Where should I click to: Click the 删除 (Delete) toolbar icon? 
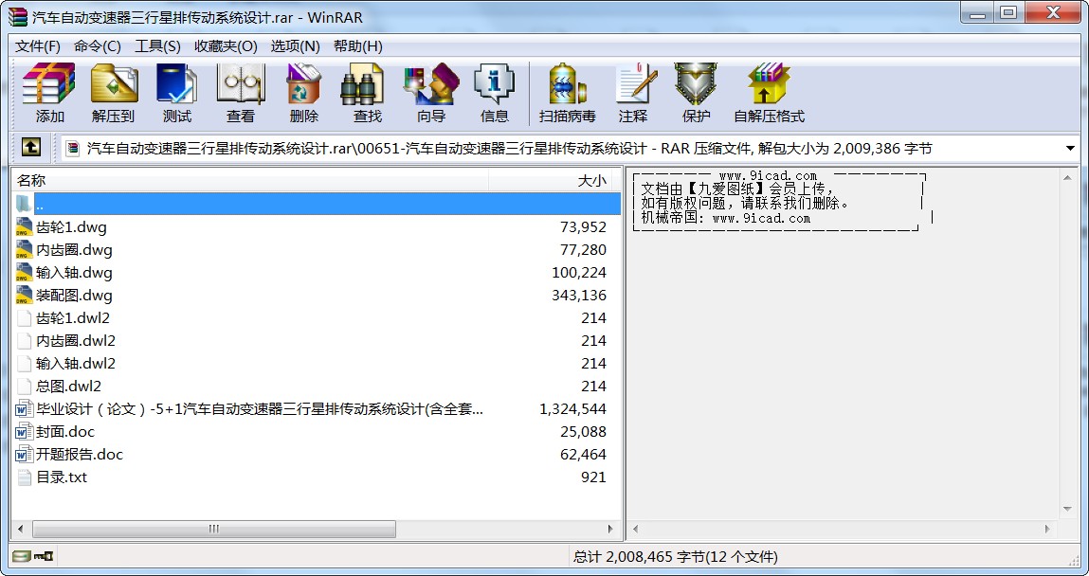tap(303, 93)
